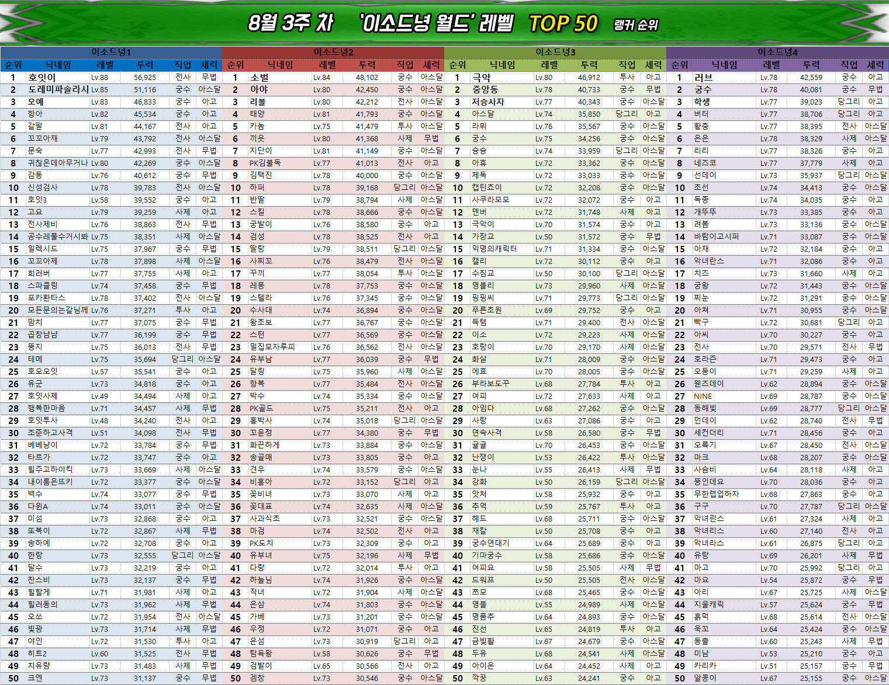Select the 이소드녕1 server header
889x685 pixels.
point(111,52)
